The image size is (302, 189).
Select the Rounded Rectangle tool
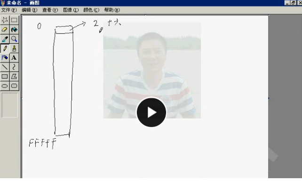coord(14,86)
